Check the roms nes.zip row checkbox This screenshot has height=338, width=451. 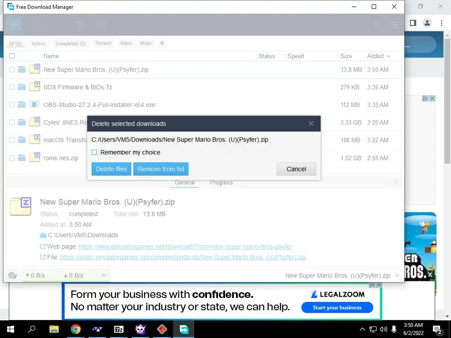tap(12, 158)
